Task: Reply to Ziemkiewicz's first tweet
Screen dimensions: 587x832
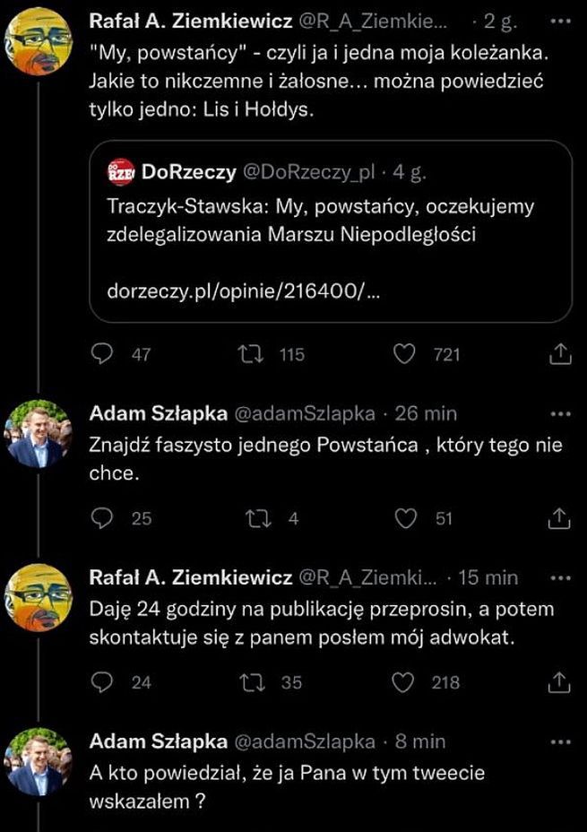Action: 103,354
